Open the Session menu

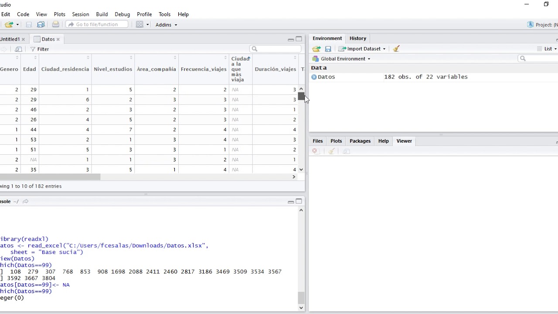[80, 14]
